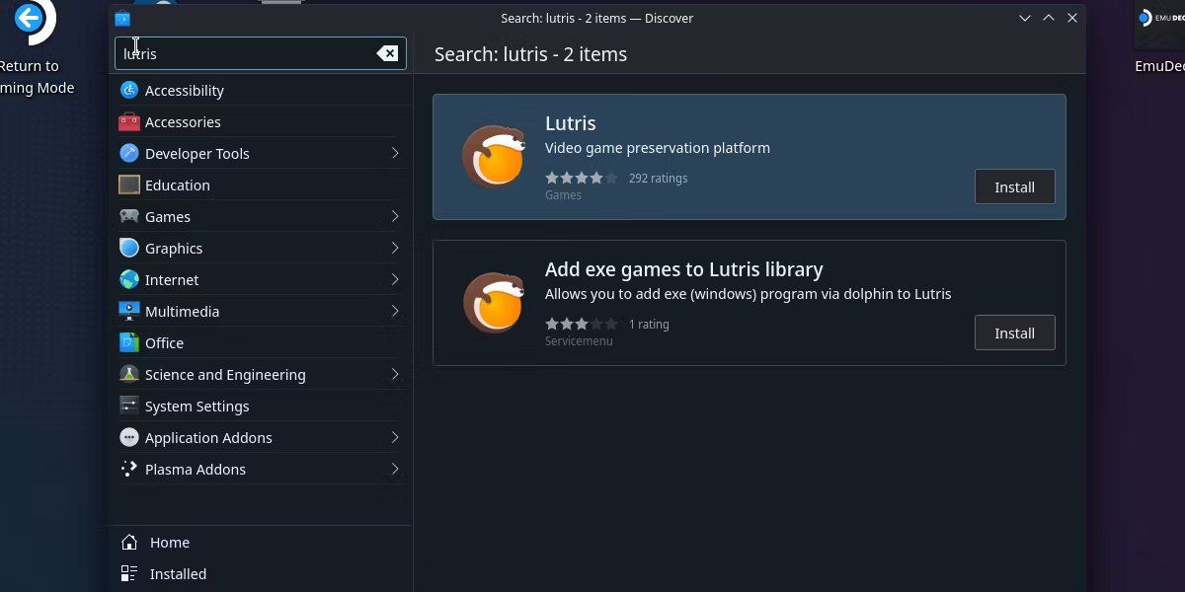Expand the Application Addons category
The height and width of the screenshot is (592, 1185).
(x=395, y=437)
